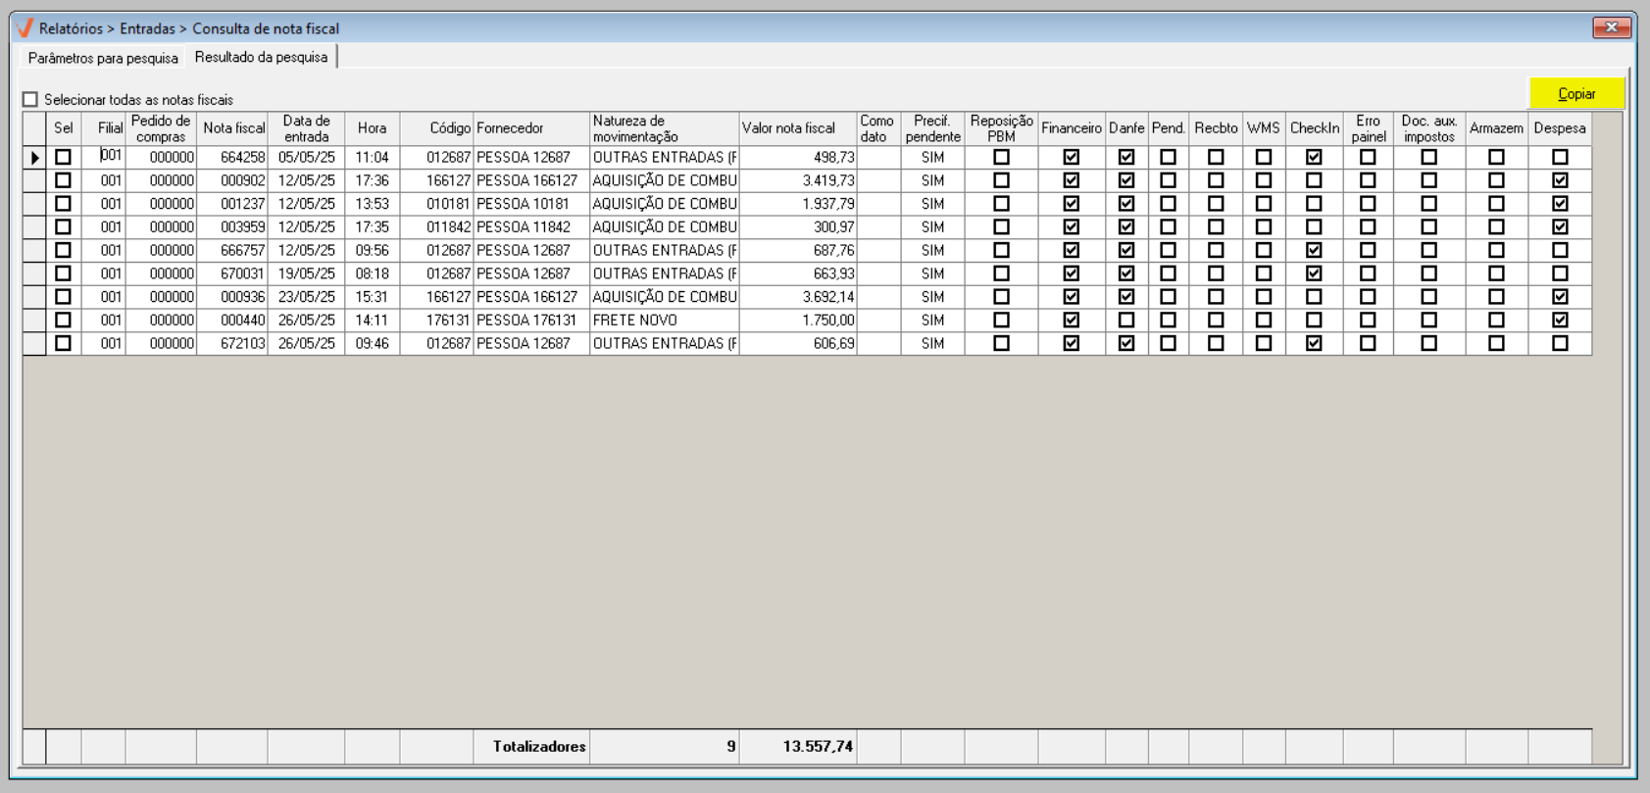Click the time cell 17:35

tap(373, 227)
